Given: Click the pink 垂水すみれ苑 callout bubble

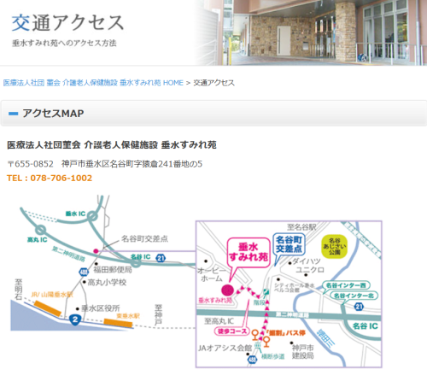Looking at the screenshot, I should 249,252.
